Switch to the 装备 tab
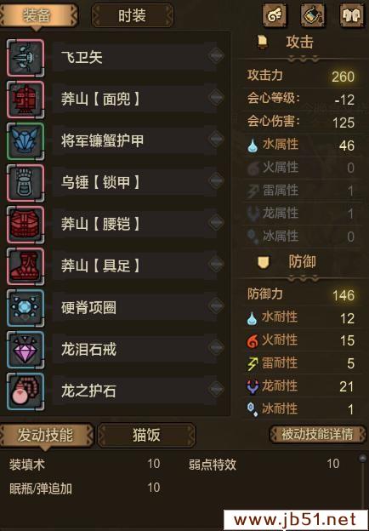Viewport: 369px width, 531px height. [x=38, y=15]
